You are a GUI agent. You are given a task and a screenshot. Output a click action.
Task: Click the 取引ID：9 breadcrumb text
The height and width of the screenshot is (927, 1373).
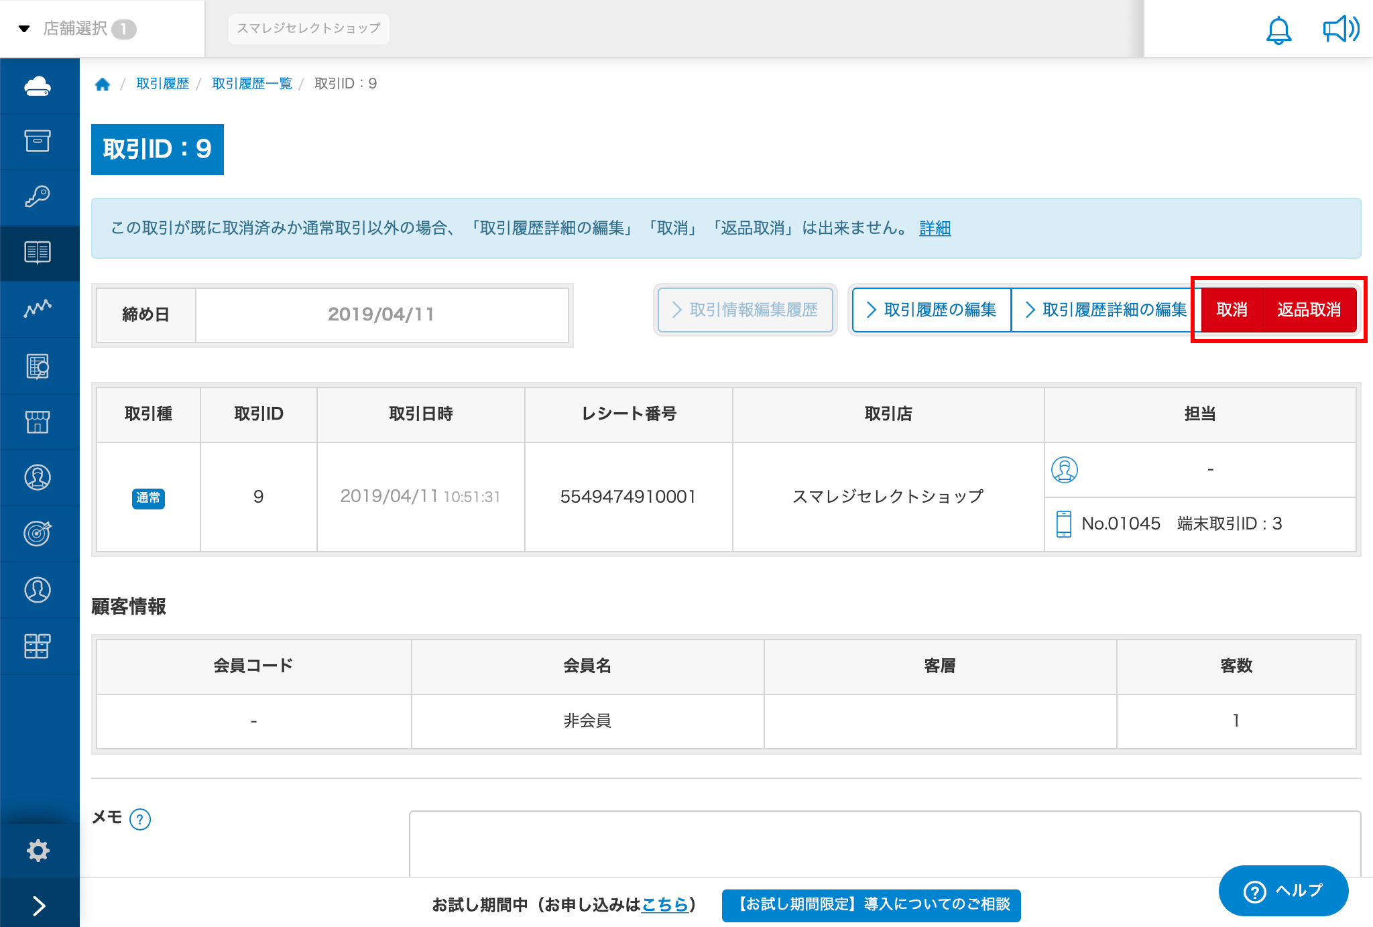pos(346,84)
